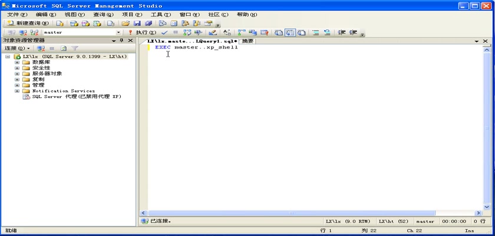495x236 pixels.
Task: Click the Save All icon
Action: coord(148,24)
